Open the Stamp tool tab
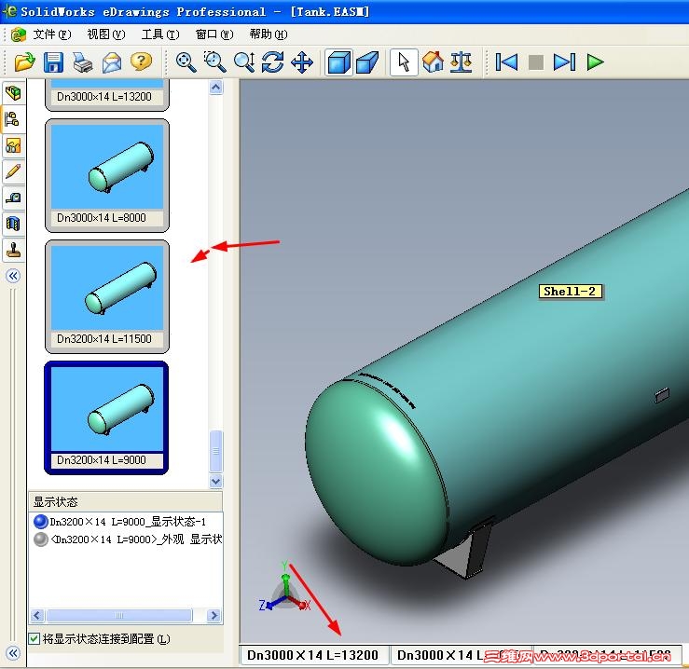This screenshot has width=689, height=669. coord(13,251)
